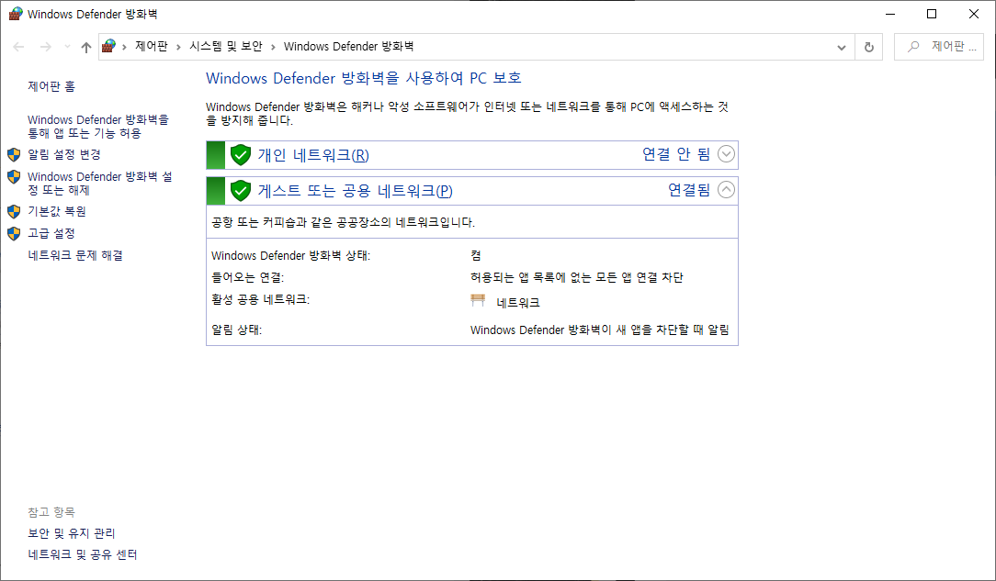Open the 보안 및 유지 관리 link
This screenshot has height=581, width=996.
coord(72,533)
